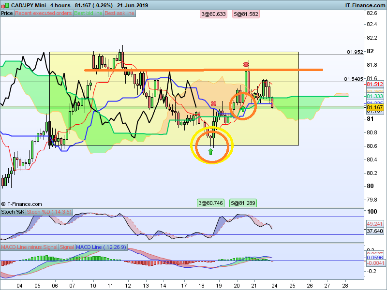Image resolution: width=387 pixels, height=290 pixels.
Task: Click the 24 date label on the time axis
Action: 274,286
